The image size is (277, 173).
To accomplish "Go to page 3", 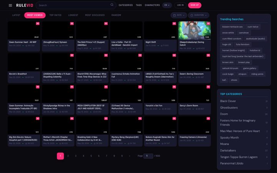I will click(x=76, y=156).
